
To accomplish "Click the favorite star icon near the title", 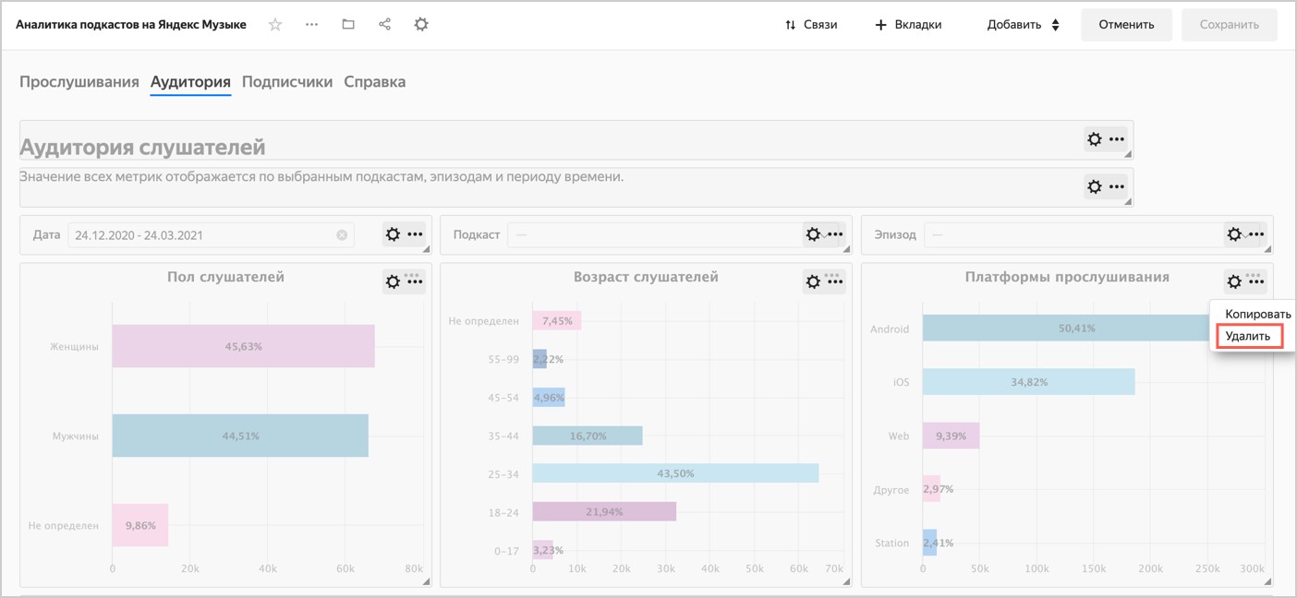I will coord(275,25).
